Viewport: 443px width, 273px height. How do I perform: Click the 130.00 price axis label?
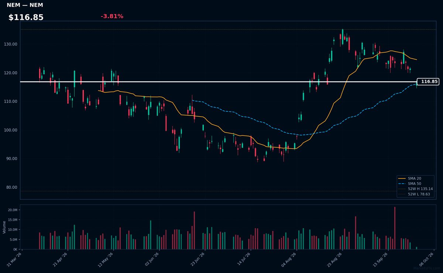pos(10,44)
